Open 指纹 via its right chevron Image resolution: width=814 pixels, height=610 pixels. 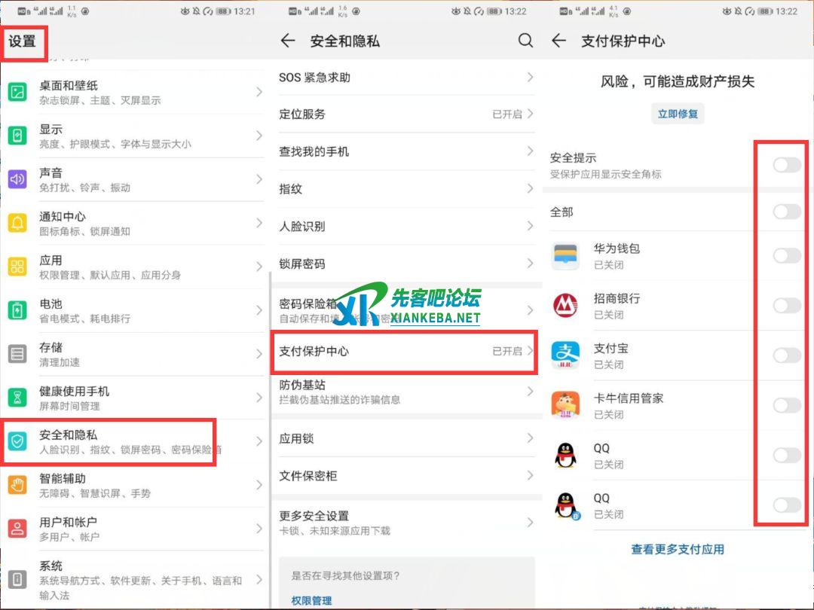click(530, 189)
